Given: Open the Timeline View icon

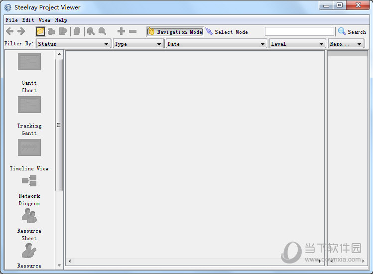Looking at the screenshot, I should pyautogui.click(x=29, y=147).
